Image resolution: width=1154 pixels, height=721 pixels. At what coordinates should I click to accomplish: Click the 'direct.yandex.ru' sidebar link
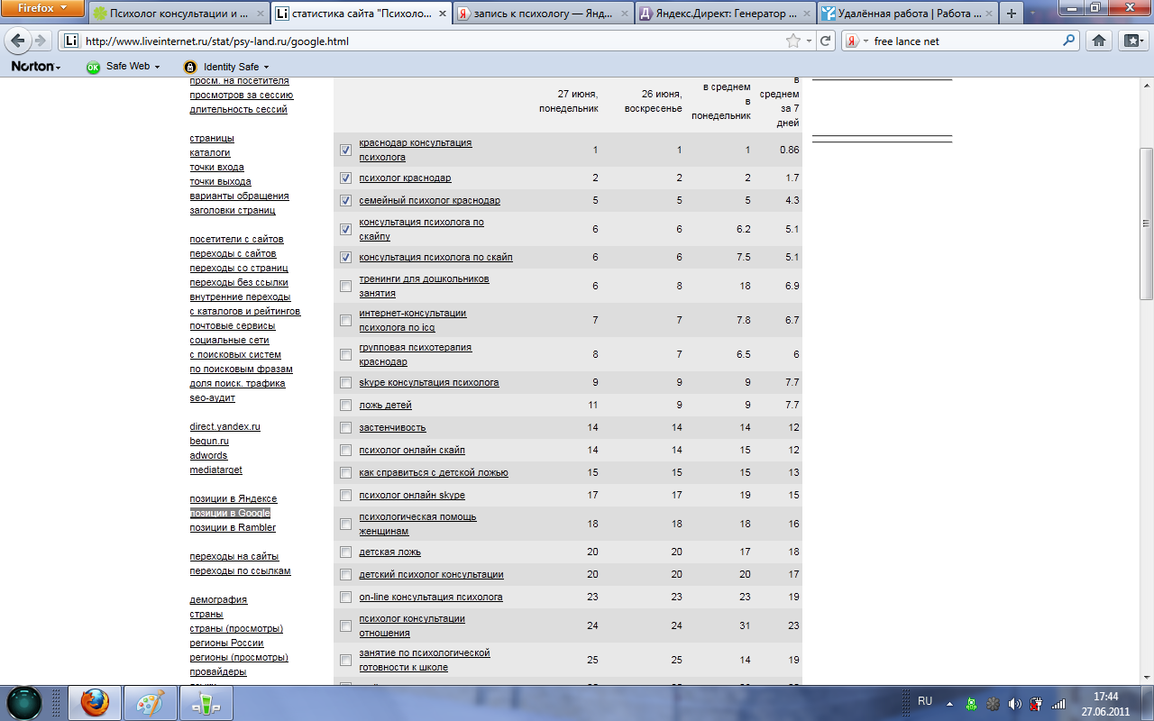pos(224,427)
